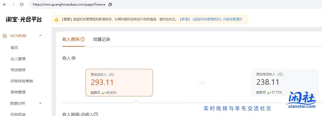This screenshot has height=116, width=322.
Task: Expand 数据分析 submenu chevron
Action: [40, 103]
